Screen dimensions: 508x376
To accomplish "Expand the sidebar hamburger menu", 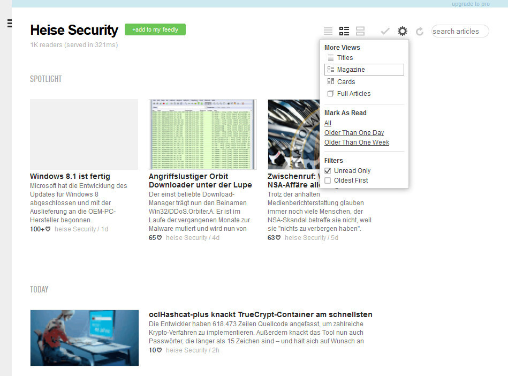I will pos(10,23).
